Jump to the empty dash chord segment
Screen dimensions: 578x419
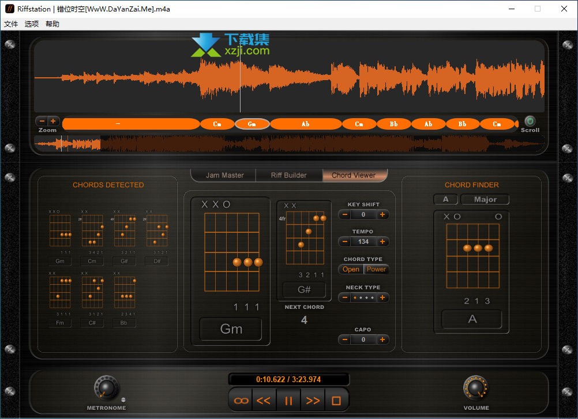coord(131,124)
